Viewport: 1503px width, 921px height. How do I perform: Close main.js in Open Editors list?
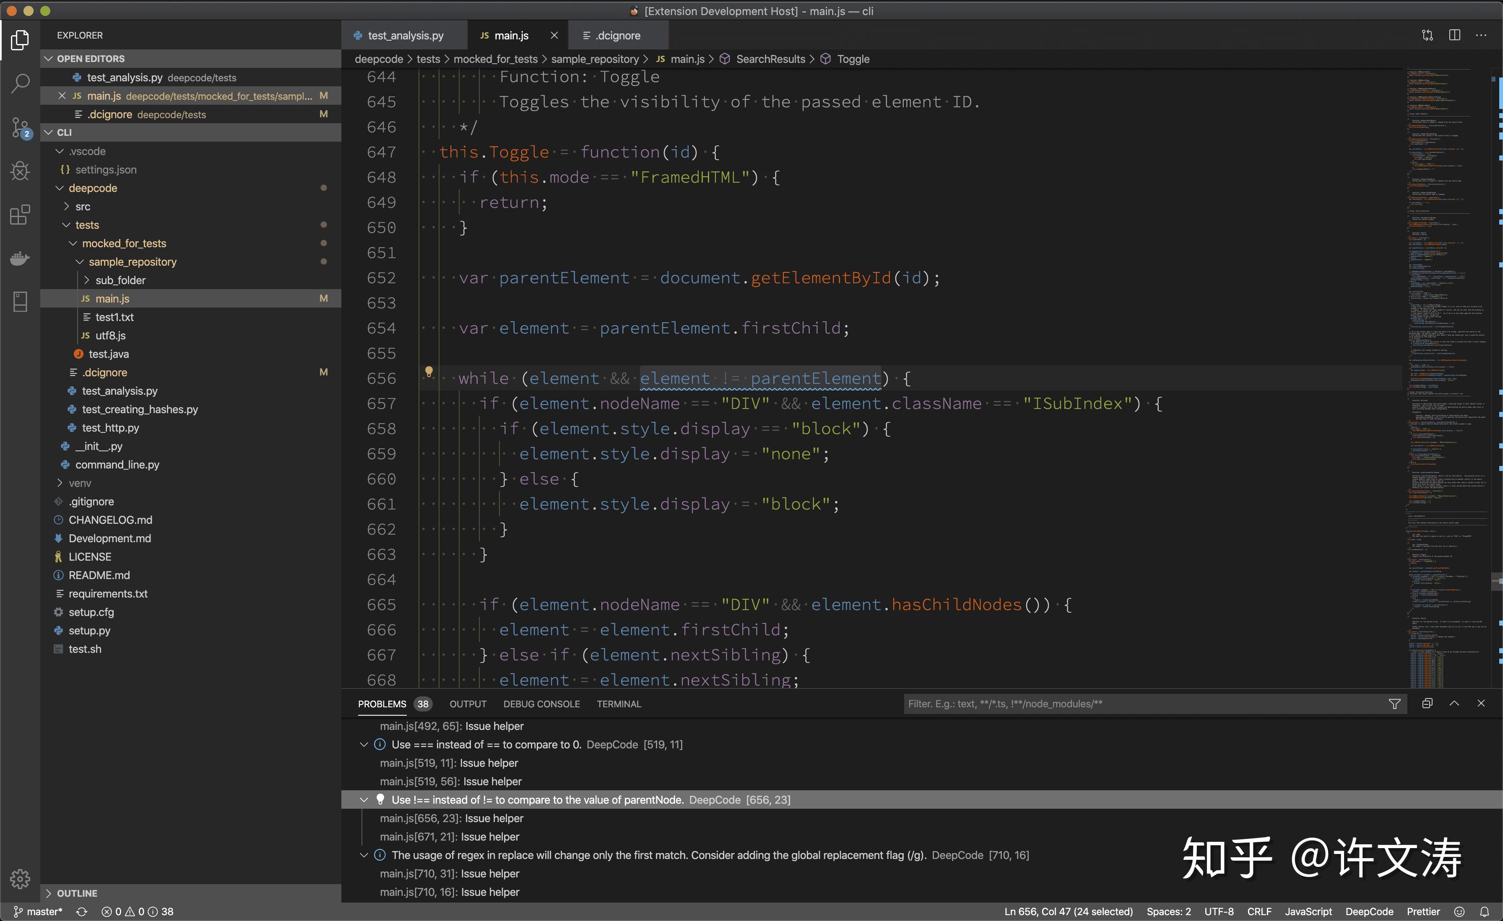(x=62, y=96)
